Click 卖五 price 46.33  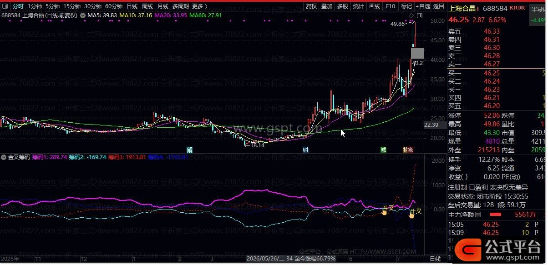492,31
